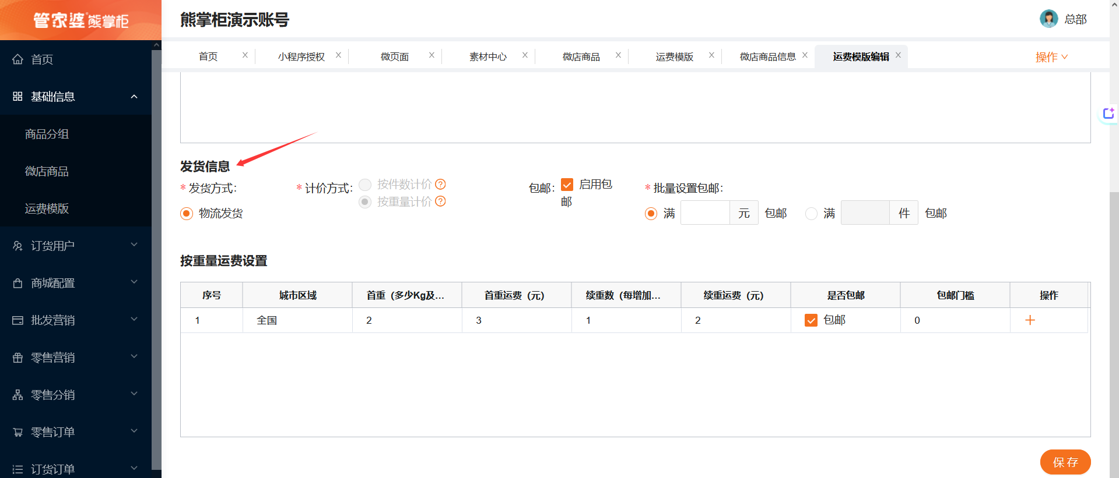The width and height of the screenshot is (1119, 478).
Task: Select 满...件包邮 radio button
Action: click(811, 214)
